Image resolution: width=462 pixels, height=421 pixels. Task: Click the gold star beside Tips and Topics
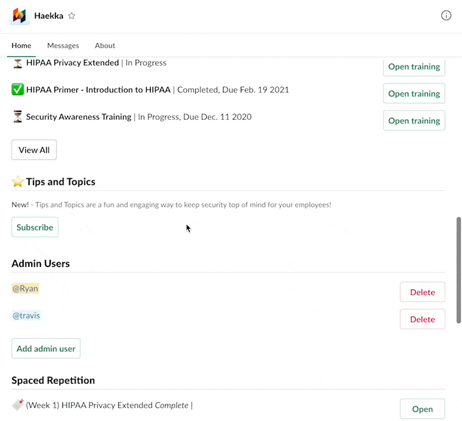[x=17, y=182]
